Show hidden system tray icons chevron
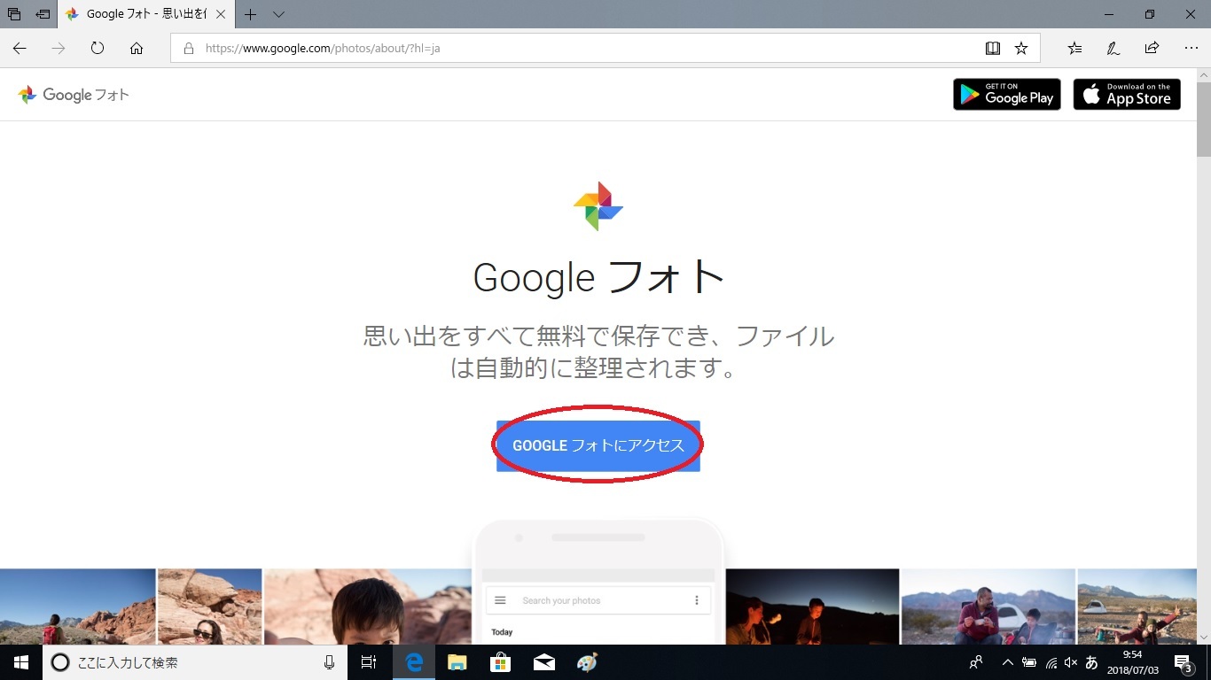 (1007, 662)
